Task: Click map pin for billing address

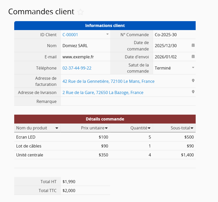Action: (193, 81)
